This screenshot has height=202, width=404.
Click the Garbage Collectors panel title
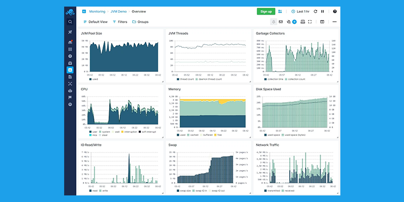(270, 33)
